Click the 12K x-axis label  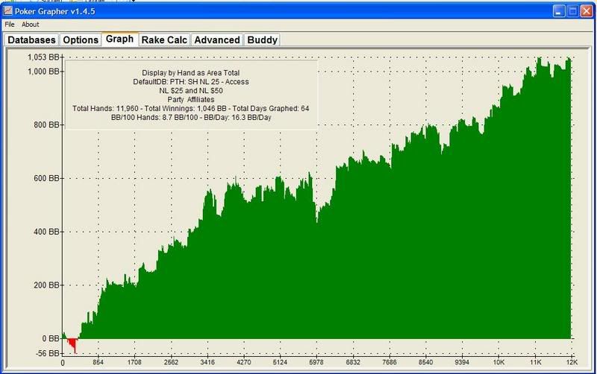(x=572, y=362)
